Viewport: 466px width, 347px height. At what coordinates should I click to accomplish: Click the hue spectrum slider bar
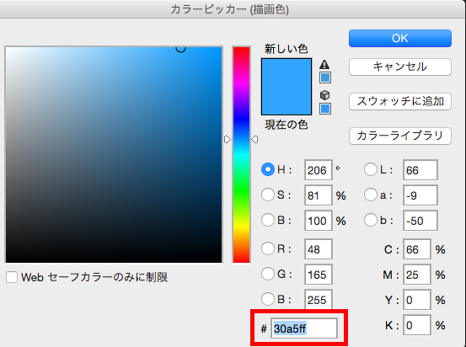(241, 155)
